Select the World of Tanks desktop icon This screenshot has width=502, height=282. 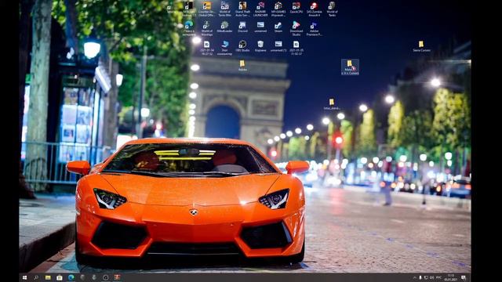(332, 9)
